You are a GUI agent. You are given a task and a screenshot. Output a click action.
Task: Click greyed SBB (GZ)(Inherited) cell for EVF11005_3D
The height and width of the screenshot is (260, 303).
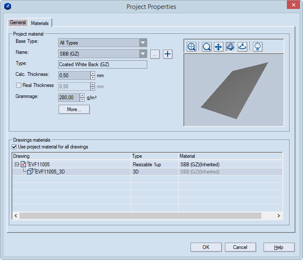click(230, 172)
